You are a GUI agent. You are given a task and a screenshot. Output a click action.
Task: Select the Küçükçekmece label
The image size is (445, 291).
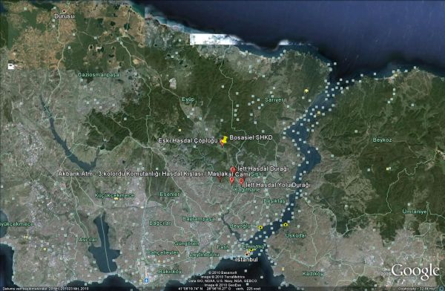coord(114,195)
